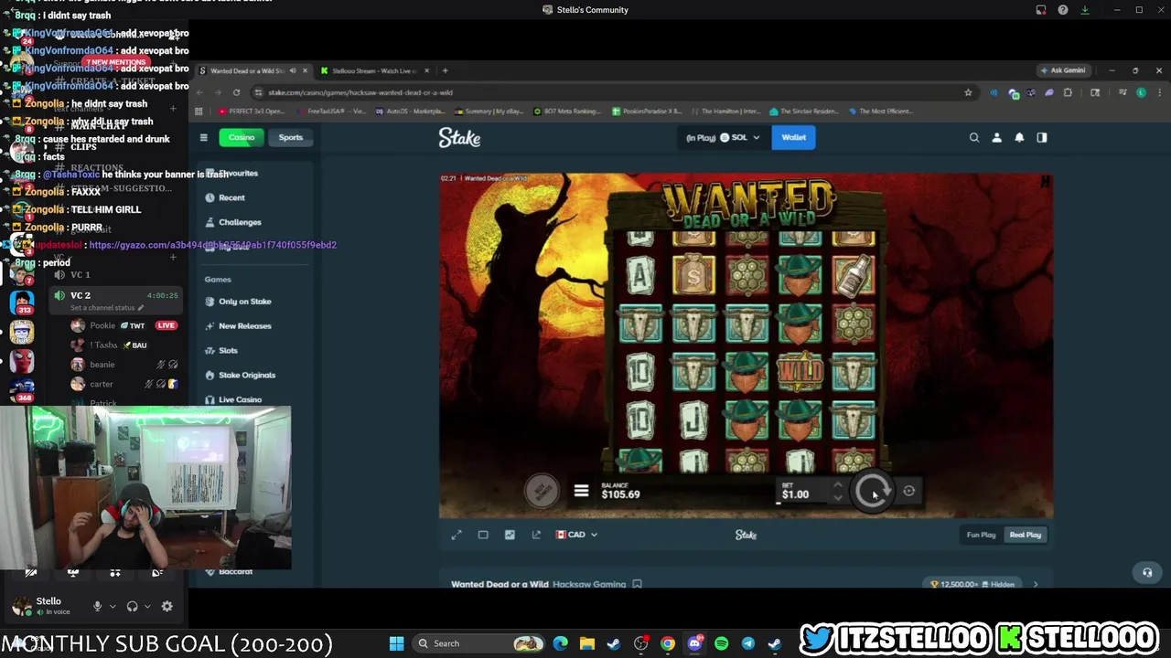This screenshot has width=1171, height=658.
Task: Collapse the Stake sidebar hamburger menu
Action: coord(203,137)
